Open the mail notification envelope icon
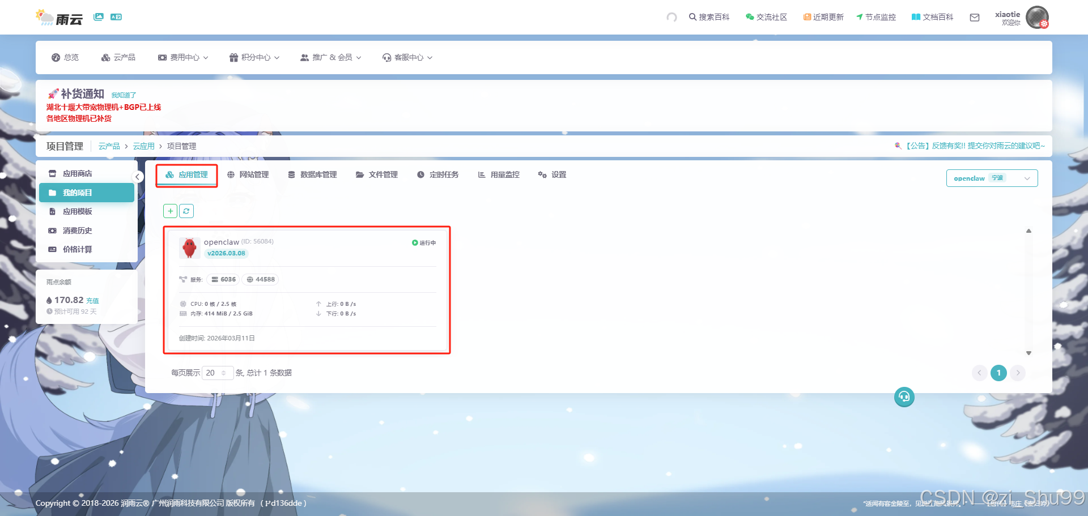 pos(974,18)
